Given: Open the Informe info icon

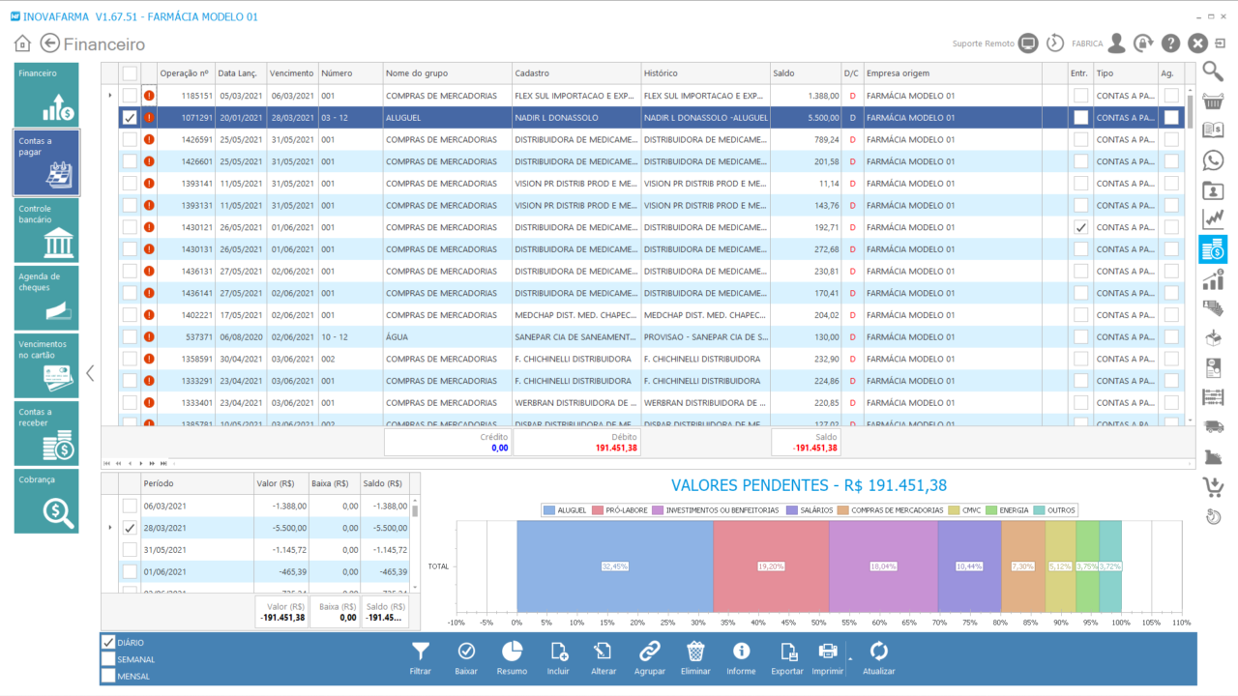Looking at the screenshot, I should pyautogui.click(x=741, y=651).
